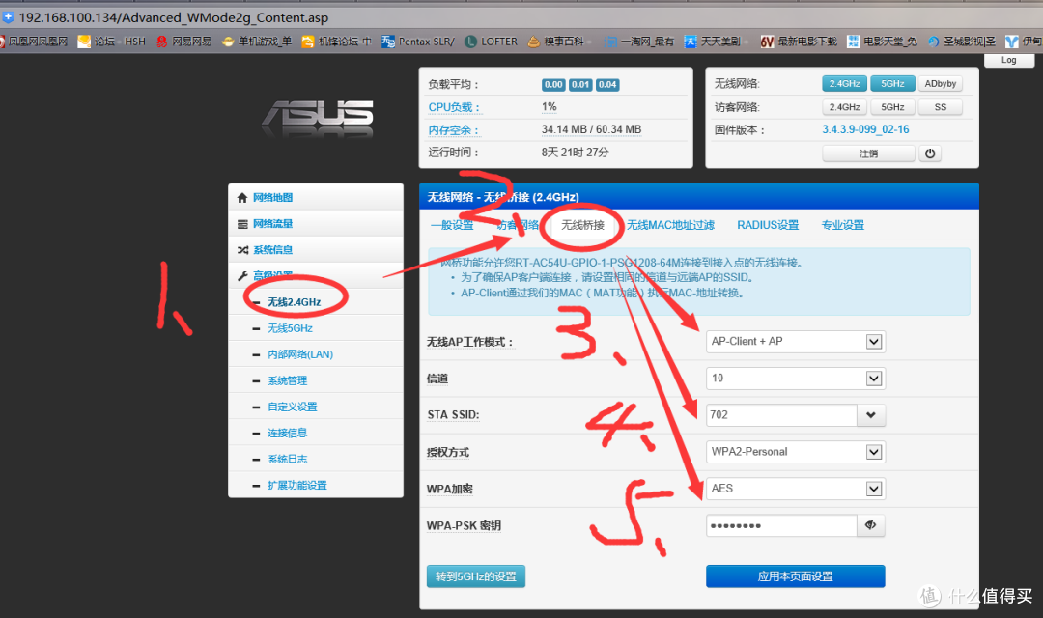This screenshot has height=618, width=1043.
Task: Click the 论坛 - HSH bookmark icon
Action: click(84, 42)
